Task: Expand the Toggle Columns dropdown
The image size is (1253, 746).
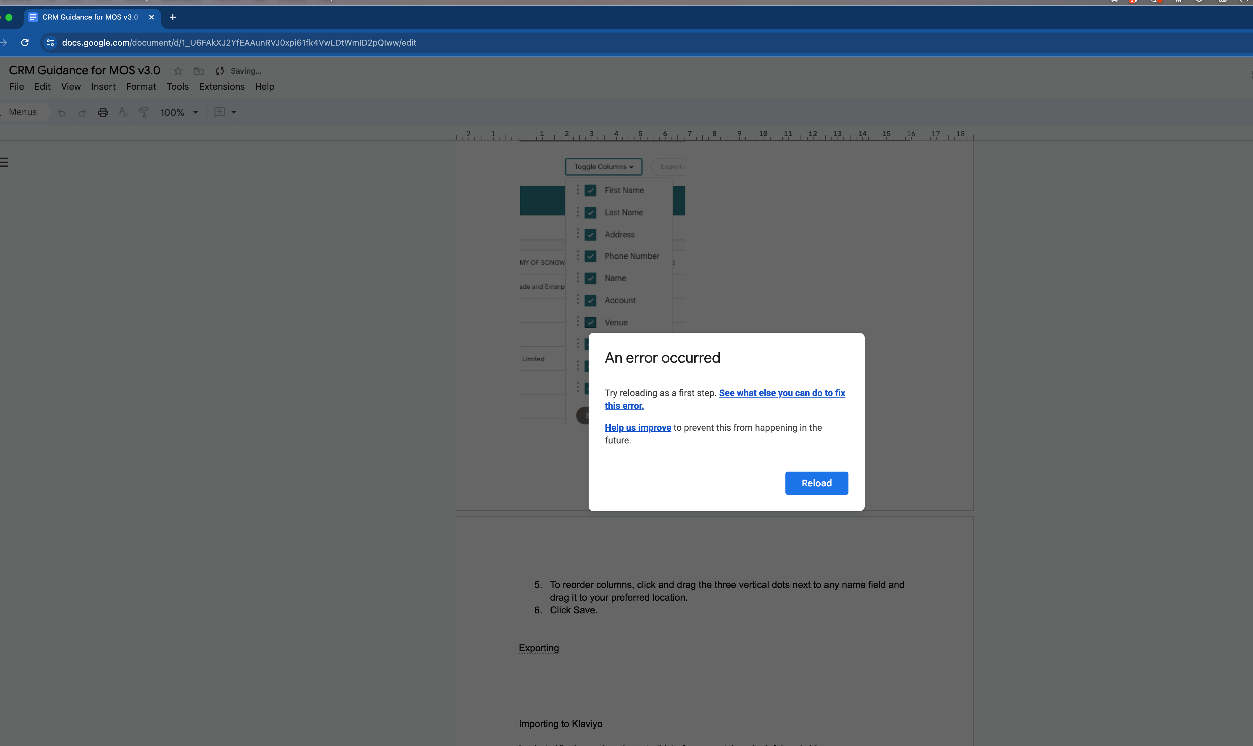Action: click(x=603, y=167)
